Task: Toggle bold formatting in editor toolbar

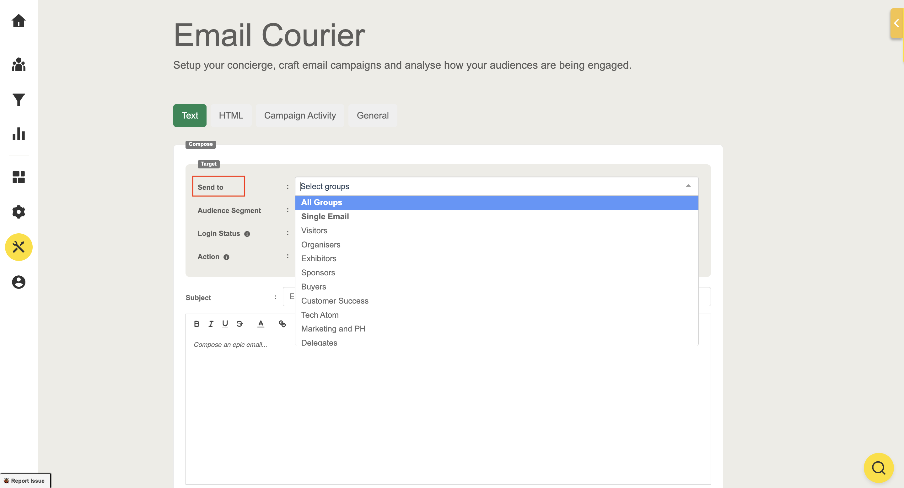Action: pyautogui.click(x=196, y=324)
